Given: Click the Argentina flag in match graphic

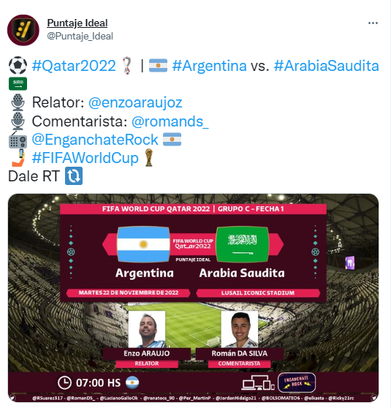Looking at the screenshot, I should pyautogui.click(x=143, y=244).
